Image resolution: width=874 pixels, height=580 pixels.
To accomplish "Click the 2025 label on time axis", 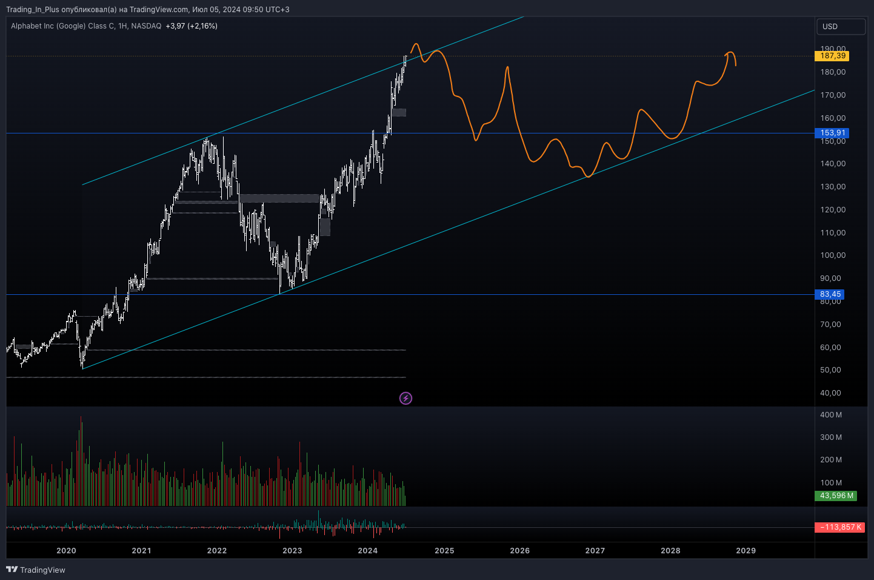I will pos(444,551).
